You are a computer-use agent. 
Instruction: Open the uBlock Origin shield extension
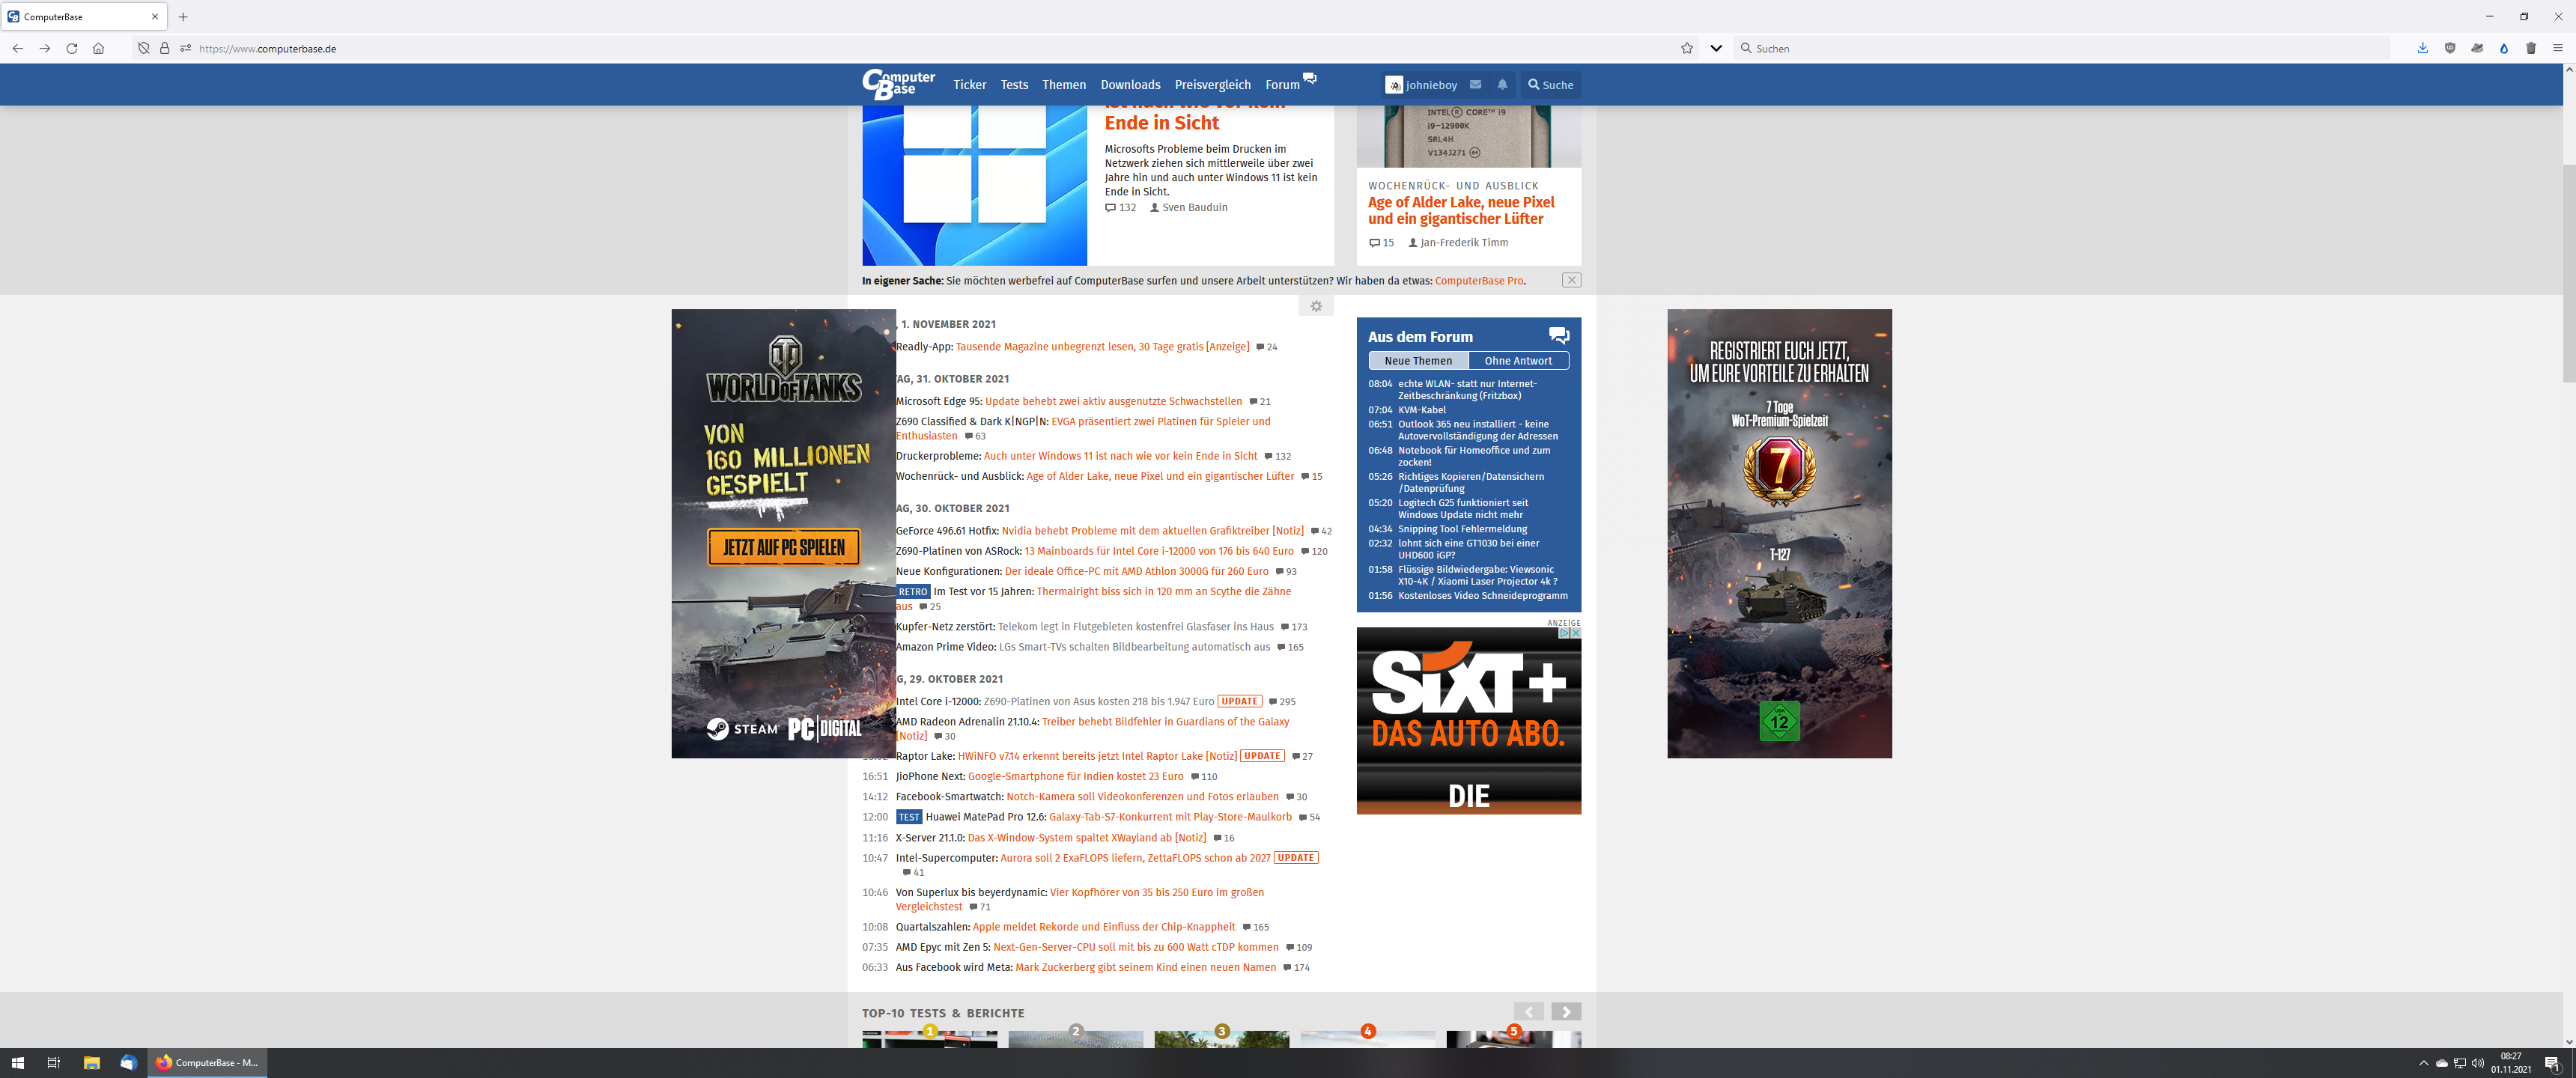click(x=2450, y=48)
